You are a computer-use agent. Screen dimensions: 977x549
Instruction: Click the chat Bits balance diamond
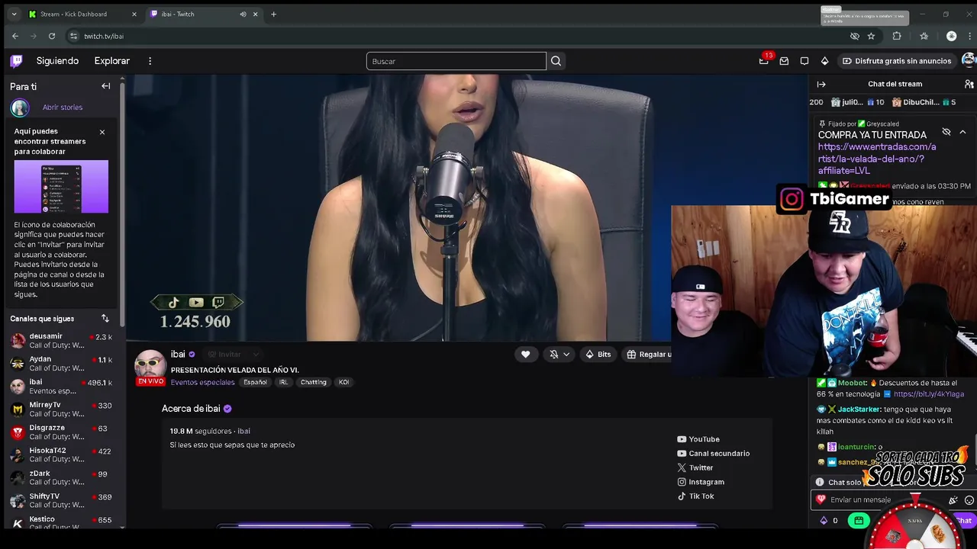coord(824,521)
